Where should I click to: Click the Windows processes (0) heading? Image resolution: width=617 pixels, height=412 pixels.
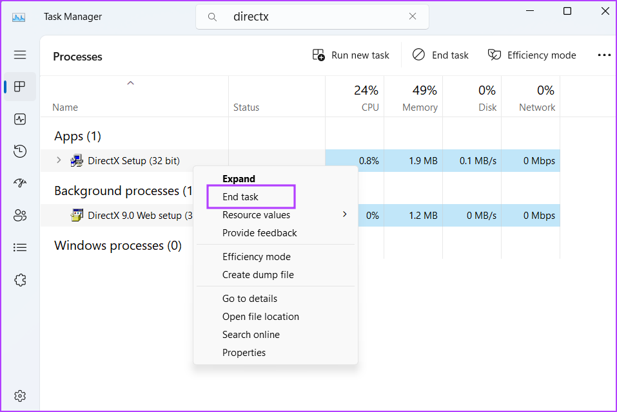[117, 245]
